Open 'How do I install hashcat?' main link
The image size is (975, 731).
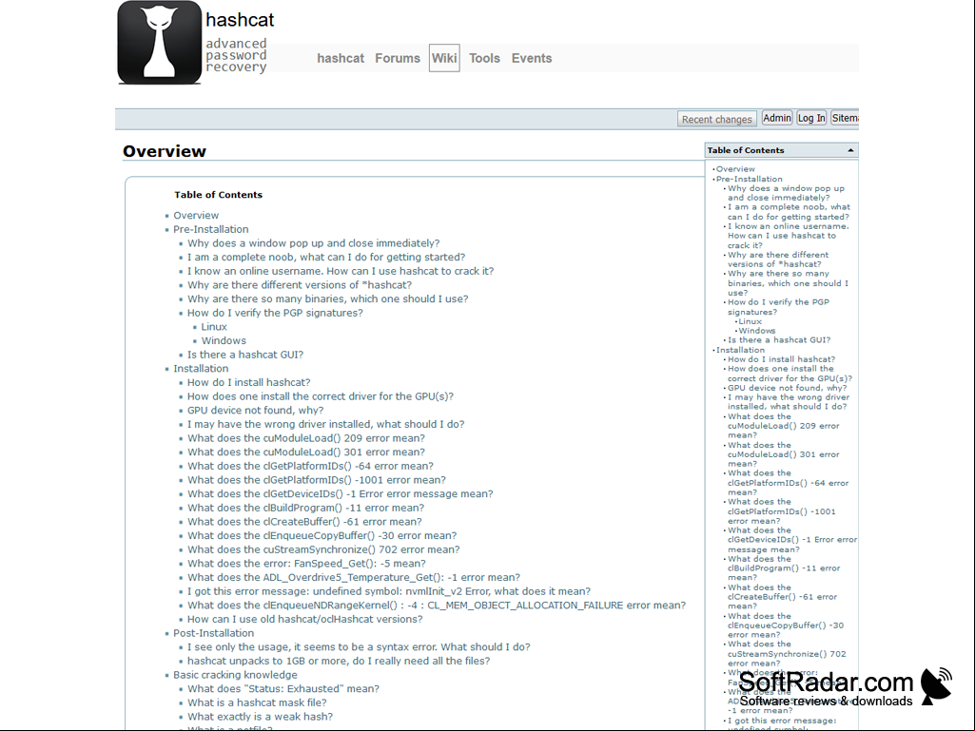coord(248,382)
